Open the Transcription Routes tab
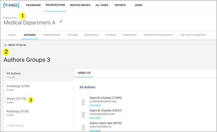The width and height of the screenshot is (217, 132). (x=158, y=35)
